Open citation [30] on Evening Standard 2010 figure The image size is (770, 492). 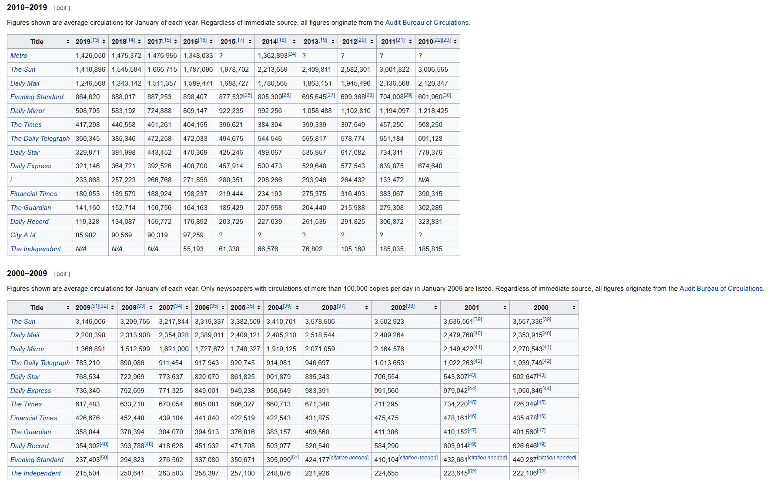point(447,95)
